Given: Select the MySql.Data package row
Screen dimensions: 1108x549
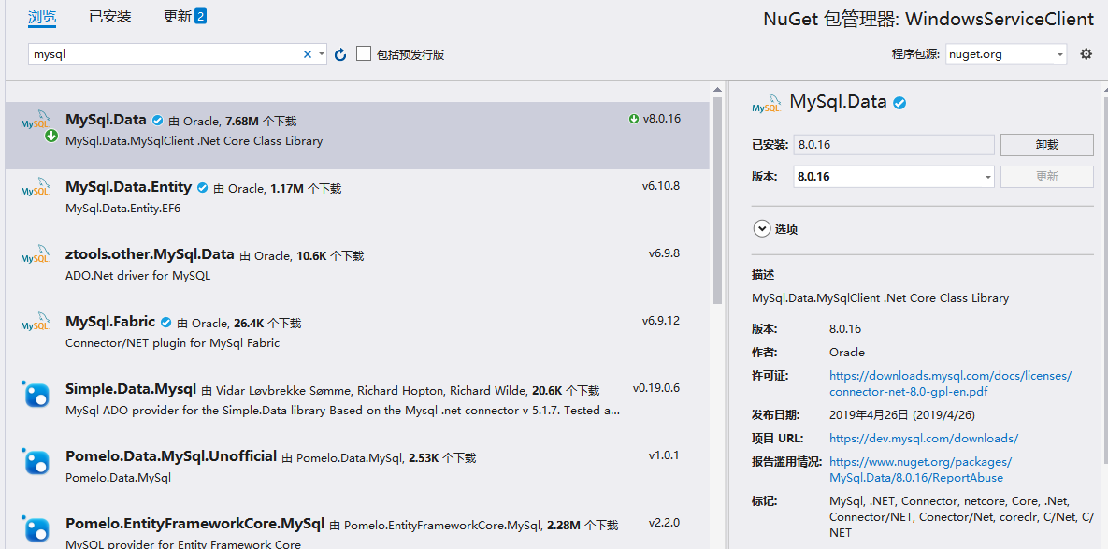Looking at the screenshot, I should coord(357,136).
